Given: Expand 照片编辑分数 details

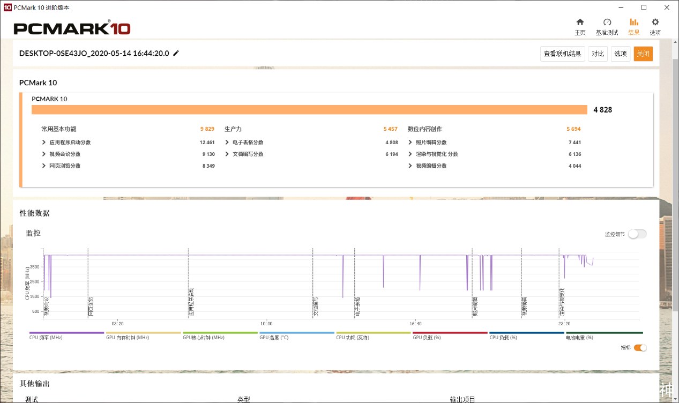Looking at the screenshot, I should pyautogui.click(x=411, y=143).
